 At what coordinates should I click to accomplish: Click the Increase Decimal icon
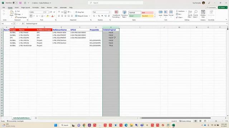(106, 16)
